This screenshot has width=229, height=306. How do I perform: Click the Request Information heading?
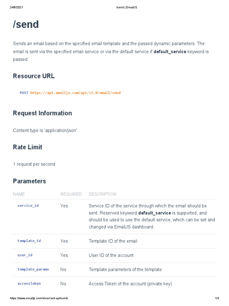[42, 113]
